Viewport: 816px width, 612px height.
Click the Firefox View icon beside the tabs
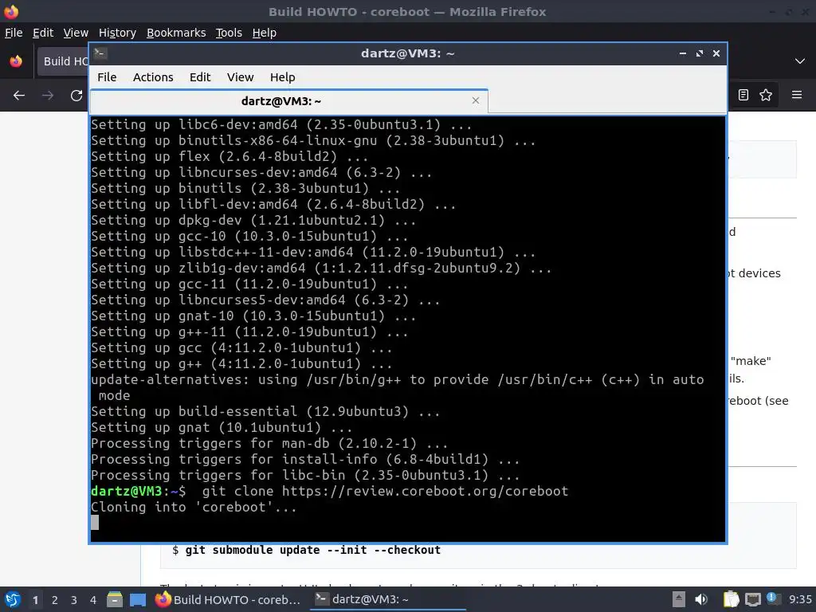[x=16, y=61]
